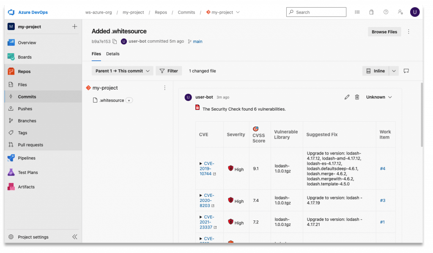Select the .whitesource file in tree
This screenshot has width=433, height=253.
click(x=111, y=101)
